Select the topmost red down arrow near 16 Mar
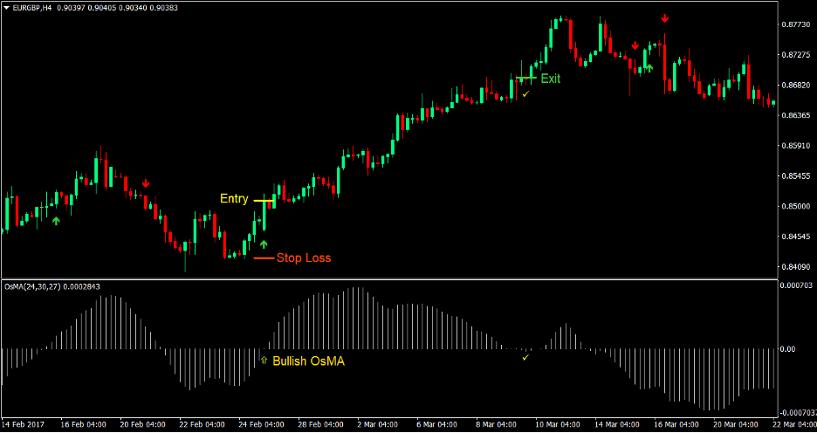The image size is (817, 433). (x=665, y=18)
